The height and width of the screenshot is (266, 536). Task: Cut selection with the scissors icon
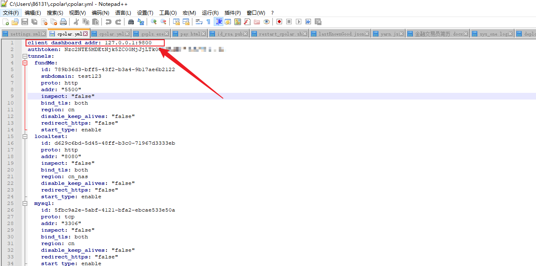tap(76, 22)
